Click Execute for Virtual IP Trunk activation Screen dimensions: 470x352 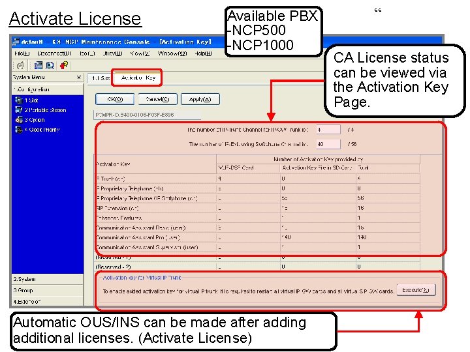416,290
